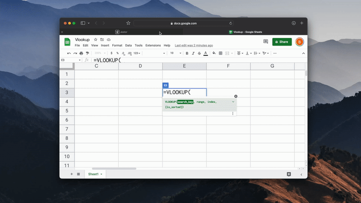Click the Undo icon in toolbar
361x203 pixels.
coord(69,53)
